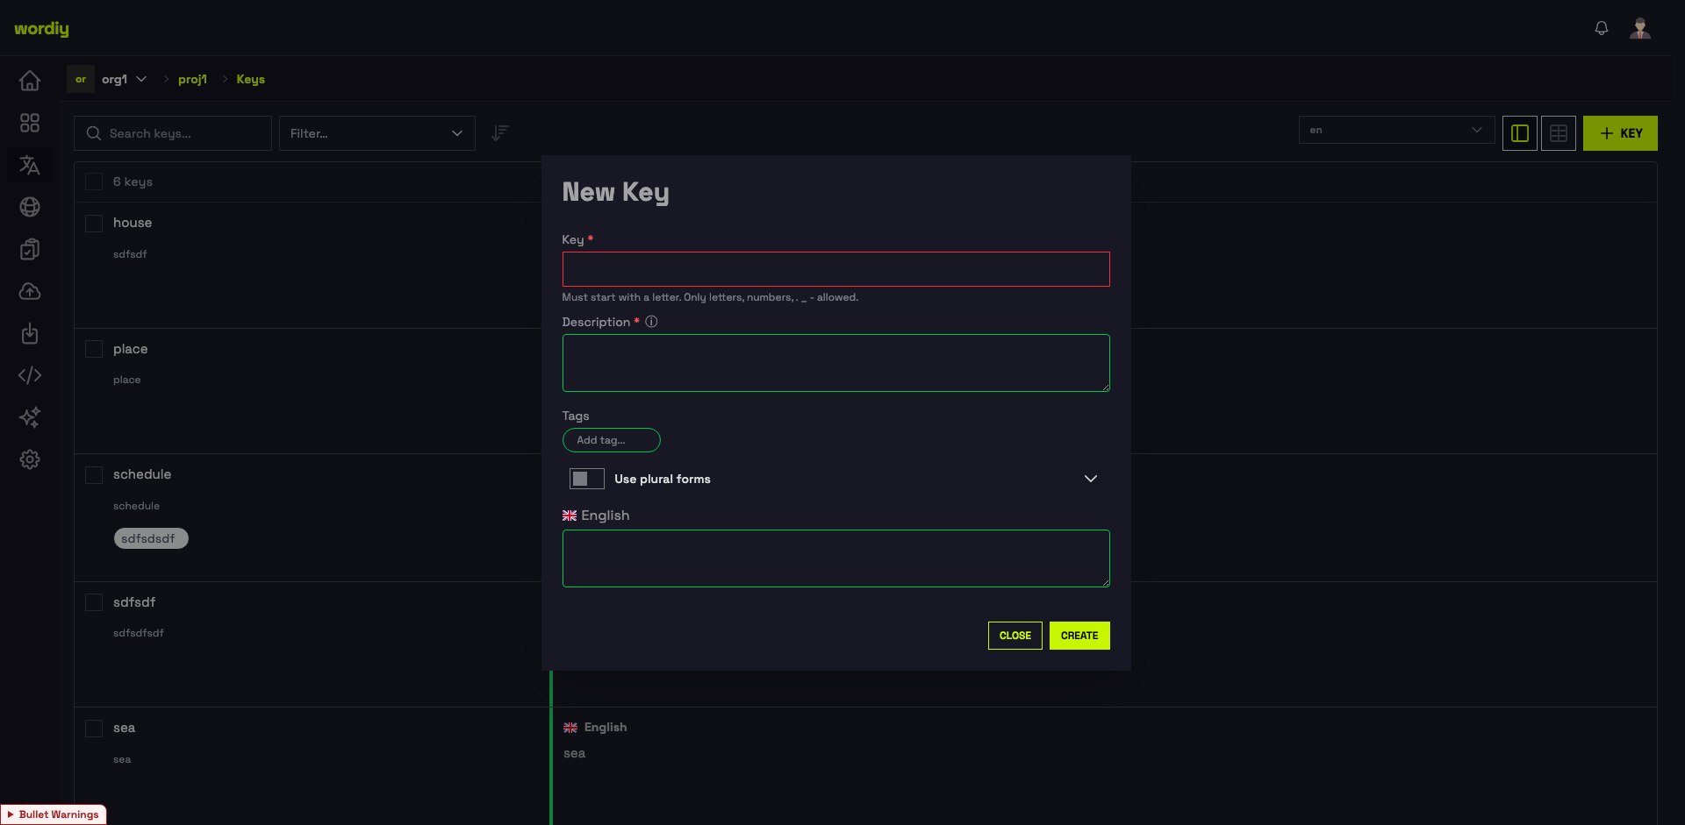Select the sdfsdf key name

(134, 602)
